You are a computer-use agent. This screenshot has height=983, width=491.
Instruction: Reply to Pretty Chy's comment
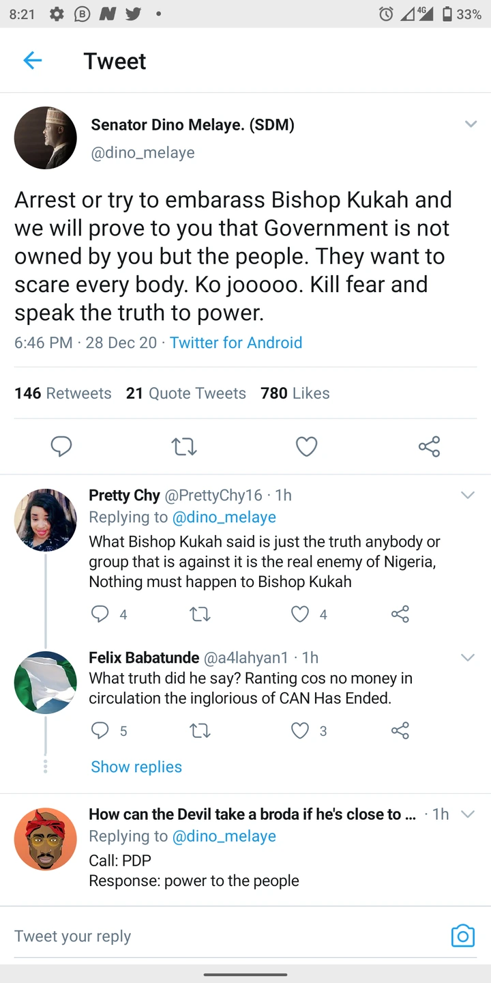100,614
